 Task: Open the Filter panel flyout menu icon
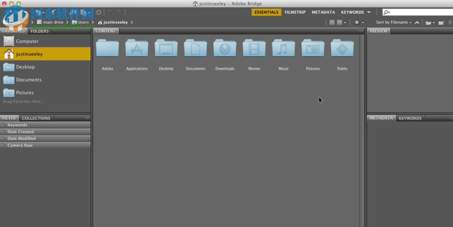(87, 118)
